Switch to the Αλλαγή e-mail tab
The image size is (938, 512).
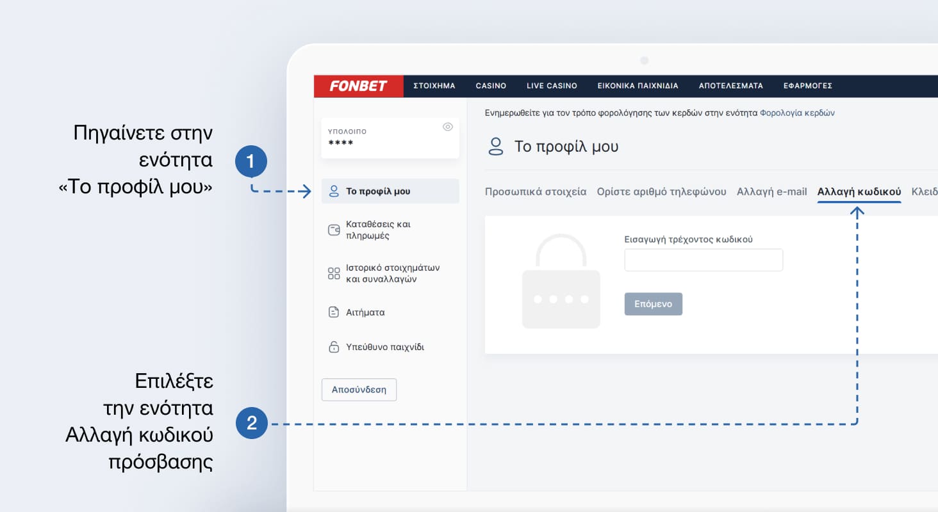[x=771, y=191]
